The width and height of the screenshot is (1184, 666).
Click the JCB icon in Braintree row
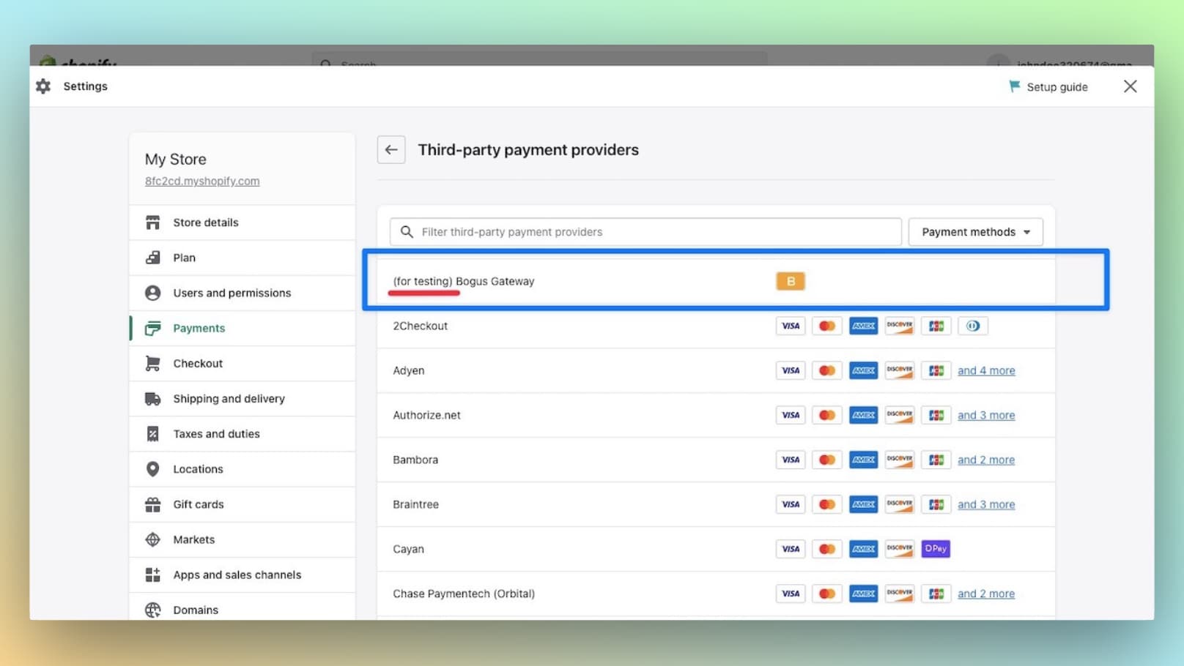pos(936,504)
